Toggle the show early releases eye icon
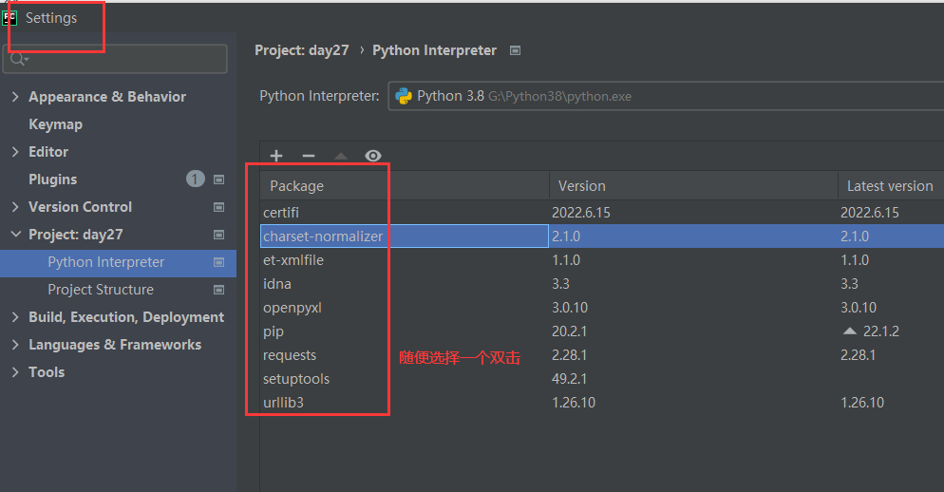 [373, 156]
